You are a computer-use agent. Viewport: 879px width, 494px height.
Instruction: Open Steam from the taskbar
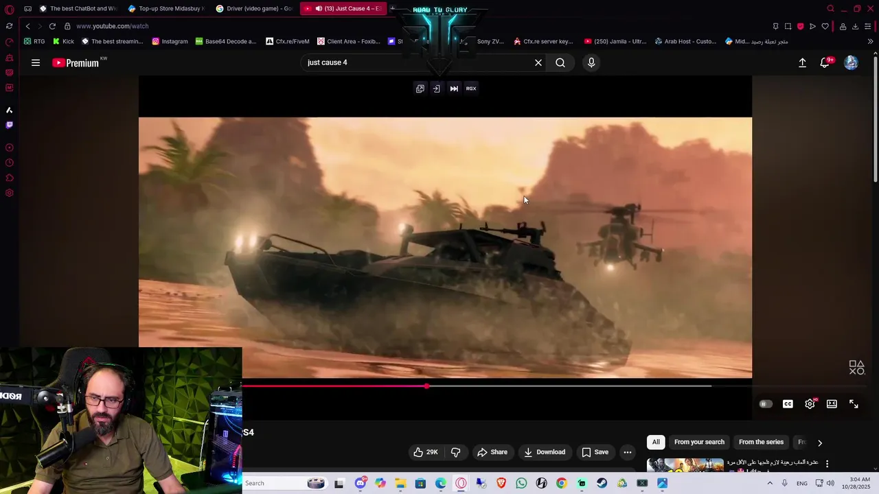[602, 483]
